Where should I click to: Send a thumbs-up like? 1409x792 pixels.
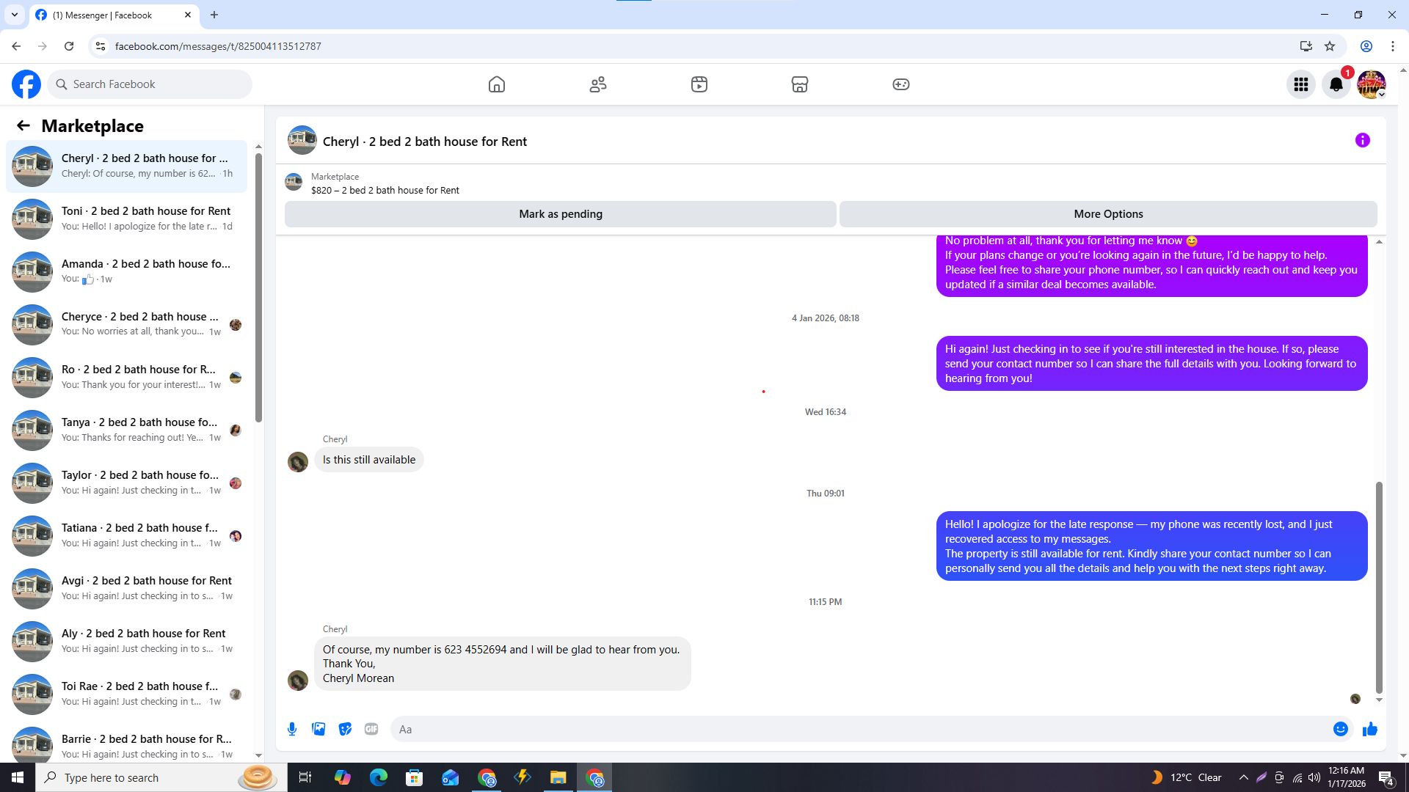(x=1370, y=729)
